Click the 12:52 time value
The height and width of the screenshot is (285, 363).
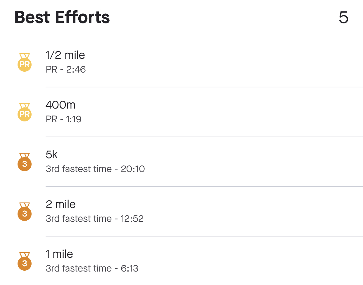point(132,219)
